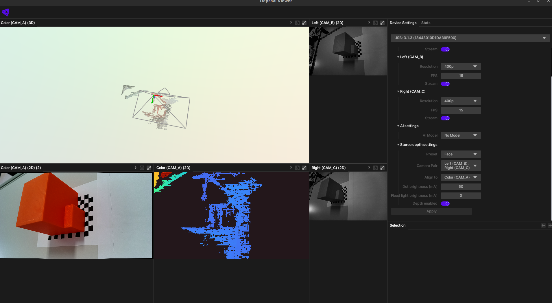The image size is (552, 303).
Task: Select the Device Settings tab
Action: pyautogui.click(x=403, y=23)
